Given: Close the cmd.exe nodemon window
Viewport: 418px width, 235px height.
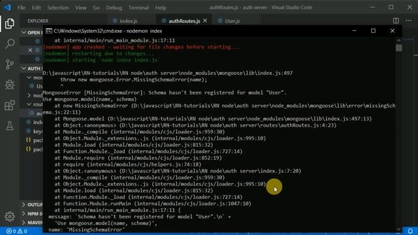Looking at the screenshot, I should coord(393,31).
